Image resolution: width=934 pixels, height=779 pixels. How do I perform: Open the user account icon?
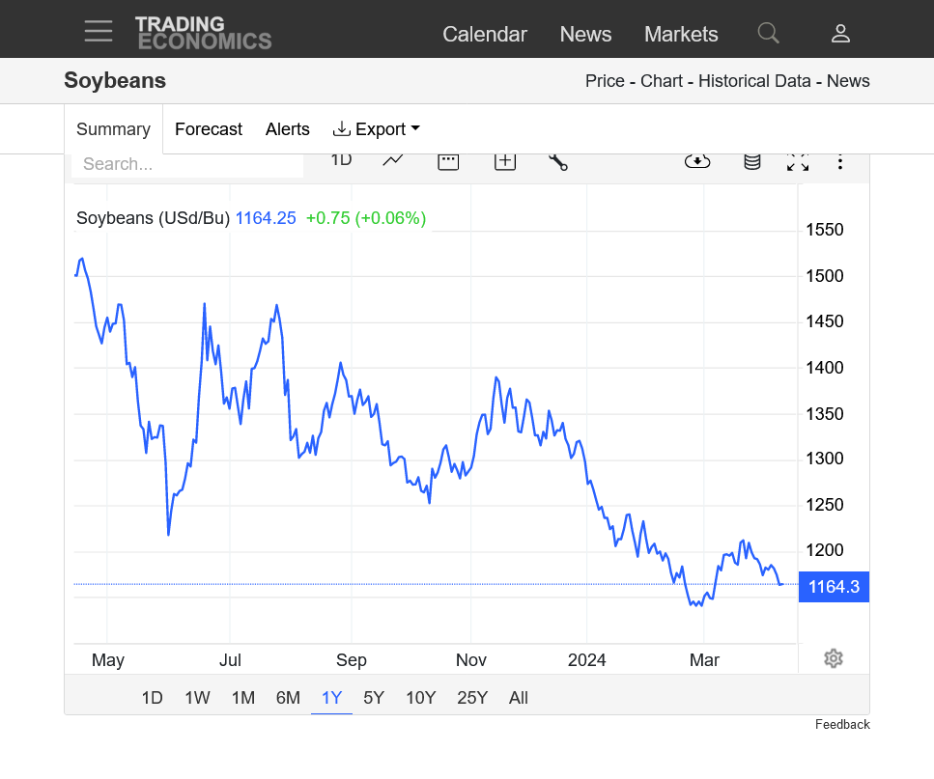coord(840,34)
